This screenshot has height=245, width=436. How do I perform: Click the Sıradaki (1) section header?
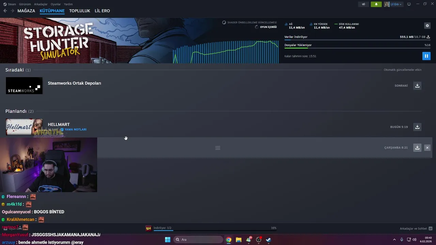18,70
